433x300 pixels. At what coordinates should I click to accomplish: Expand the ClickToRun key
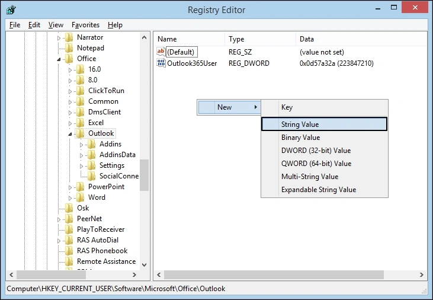coord(70,91)
